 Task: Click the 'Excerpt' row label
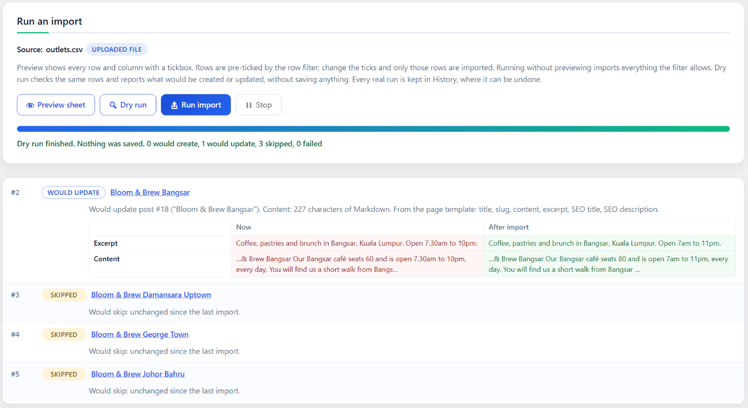[106, 243]
